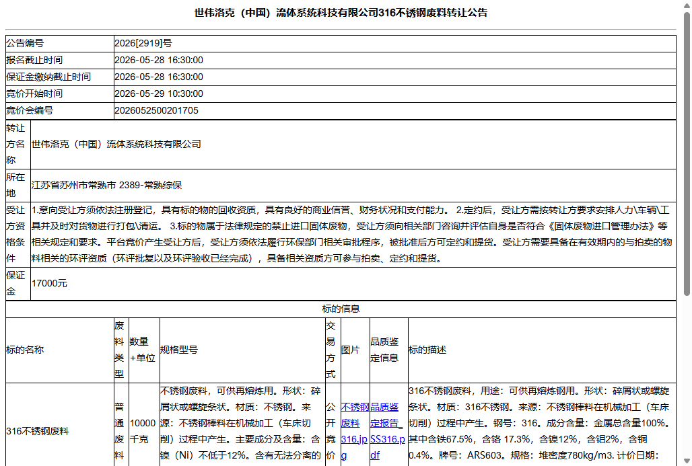Click the 标的名称 column header
This screenshot has width=692, height=466.
pyautogui.click(x=60, y=350)
